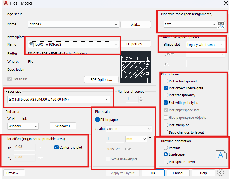Screen dimensions: 230x179
Task: Toggle the Center the plot checkbox
Action: pos(57,147)
